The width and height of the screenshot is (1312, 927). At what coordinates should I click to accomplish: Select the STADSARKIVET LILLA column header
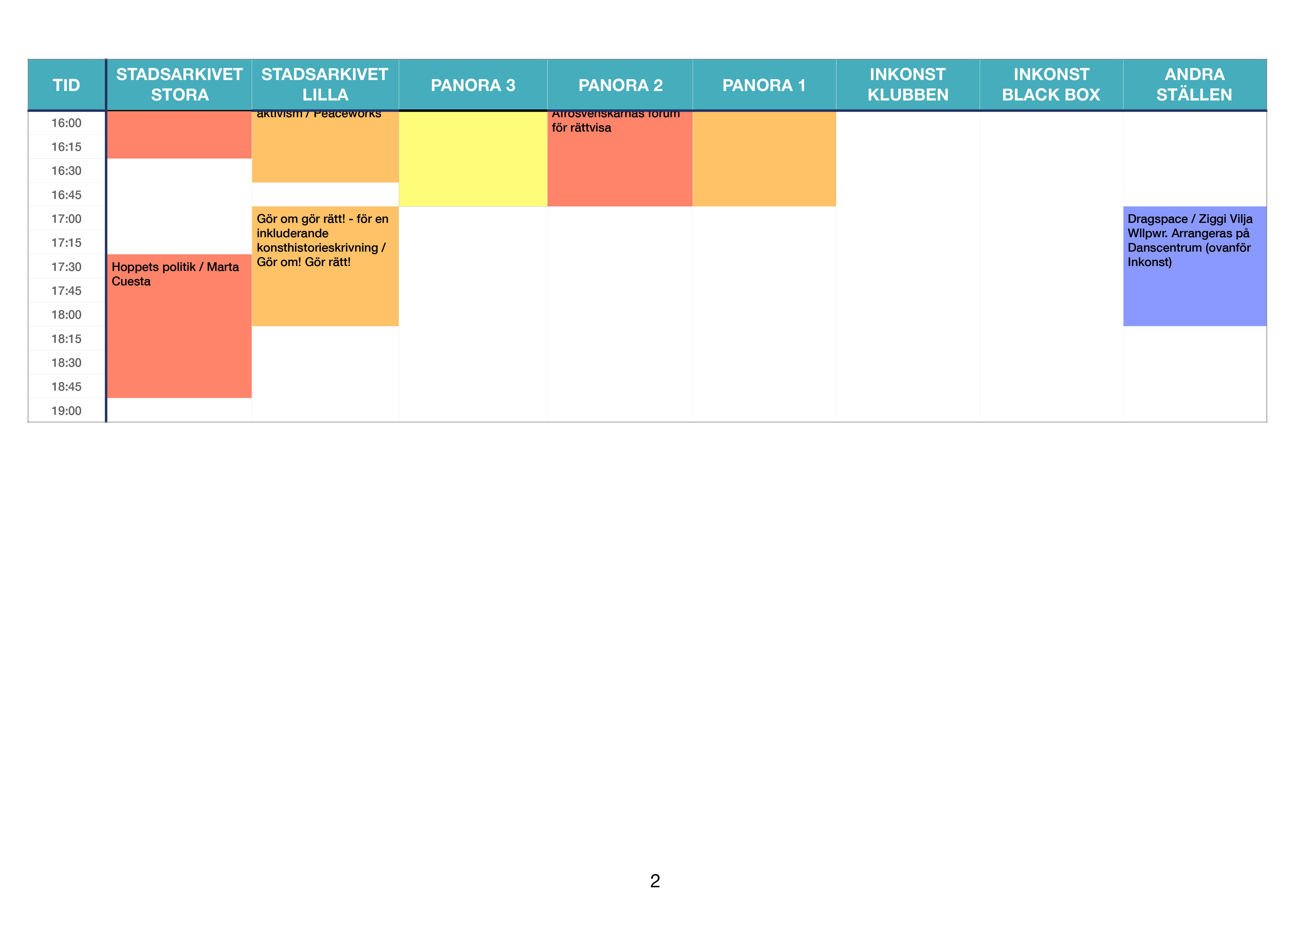[x=324, y=85]
